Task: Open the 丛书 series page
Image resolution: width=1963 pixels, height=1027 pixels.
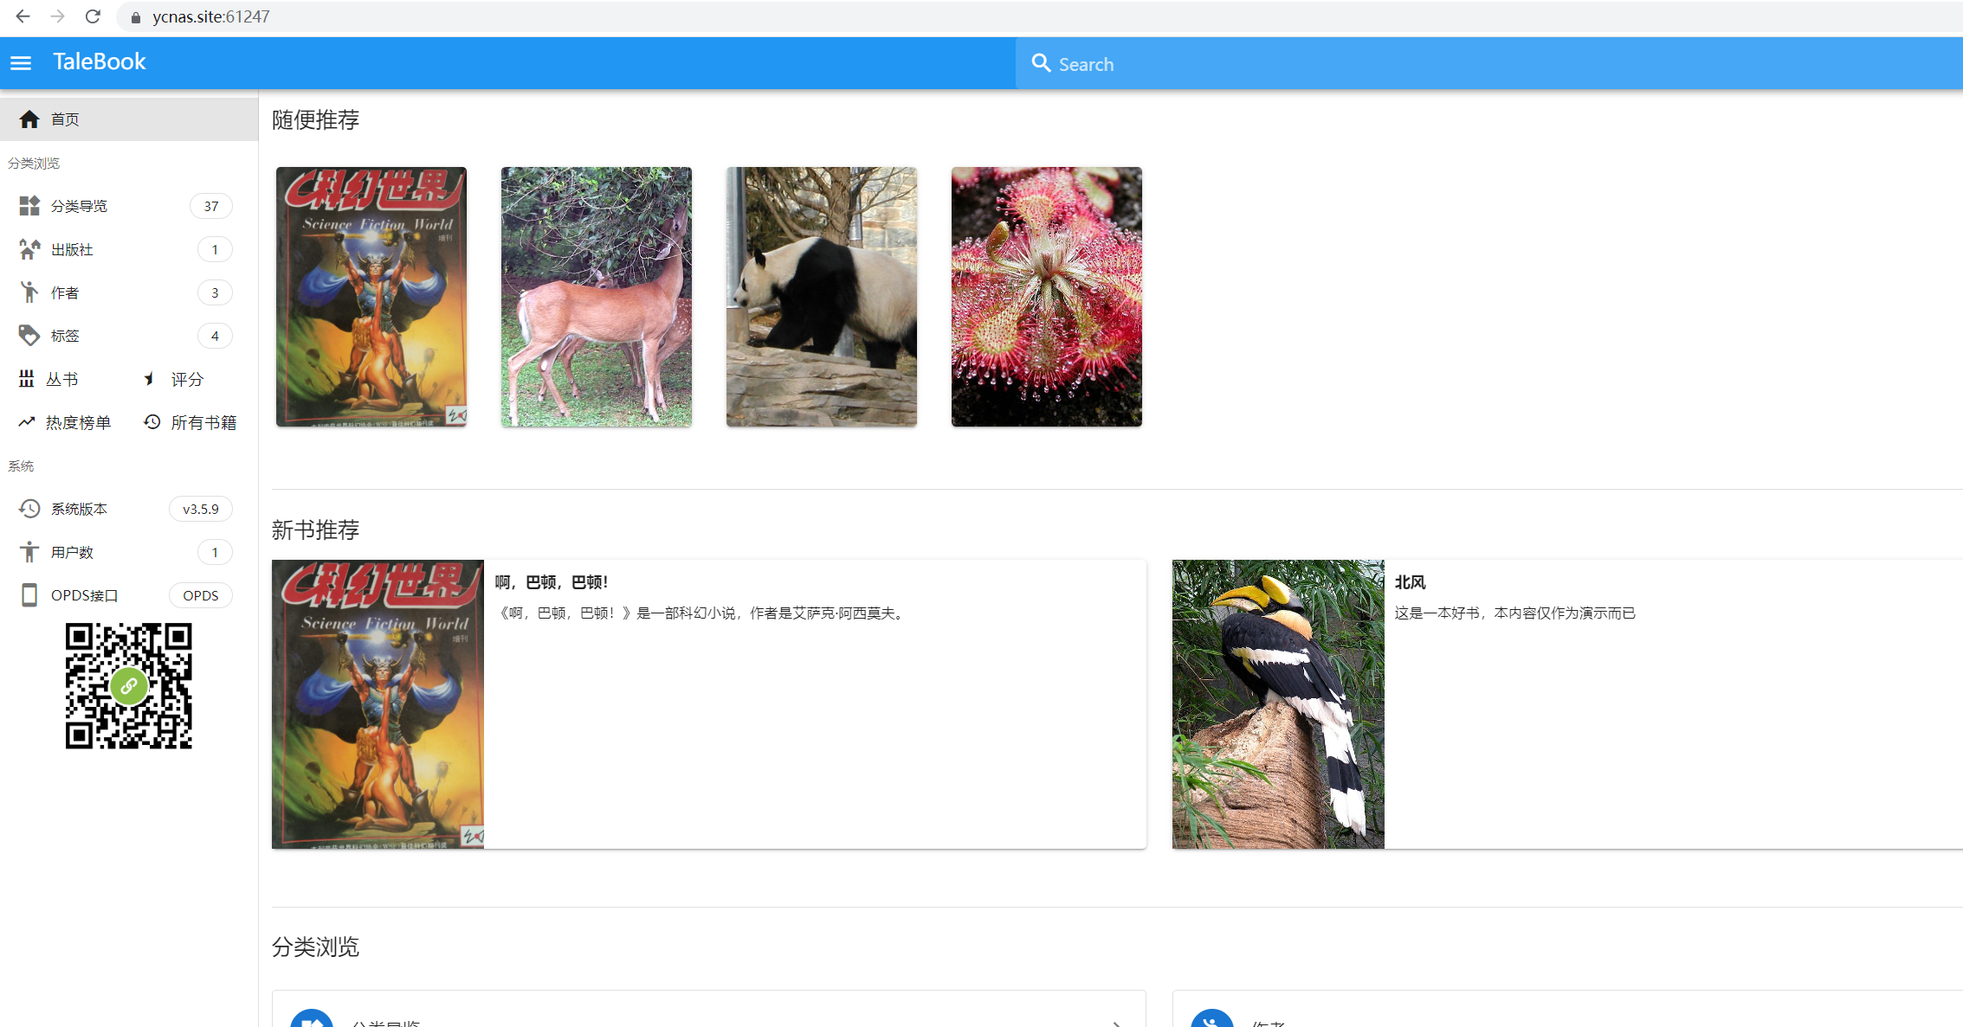Action: (61, 379)
